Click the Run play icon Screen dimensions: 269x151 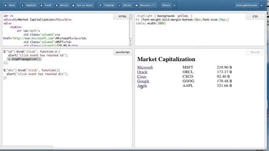pos(5,5)
